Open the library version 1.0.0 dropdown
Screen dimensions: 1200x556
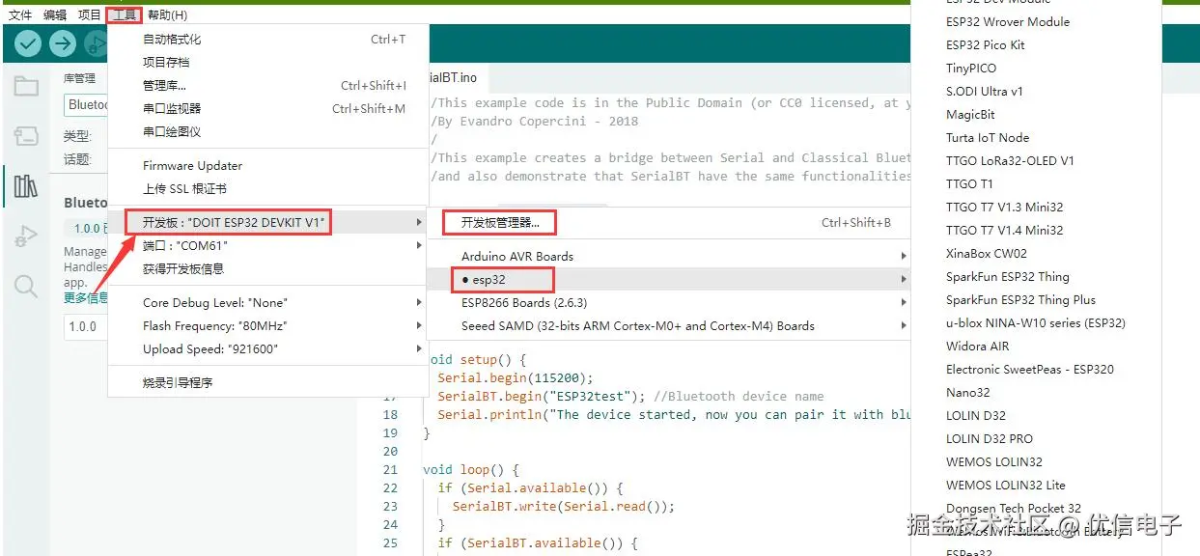pyautogui.click(x=86, y=326)
